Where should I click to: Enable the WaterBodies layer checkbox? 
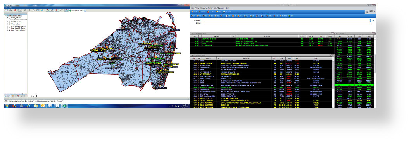click(10, 24)
